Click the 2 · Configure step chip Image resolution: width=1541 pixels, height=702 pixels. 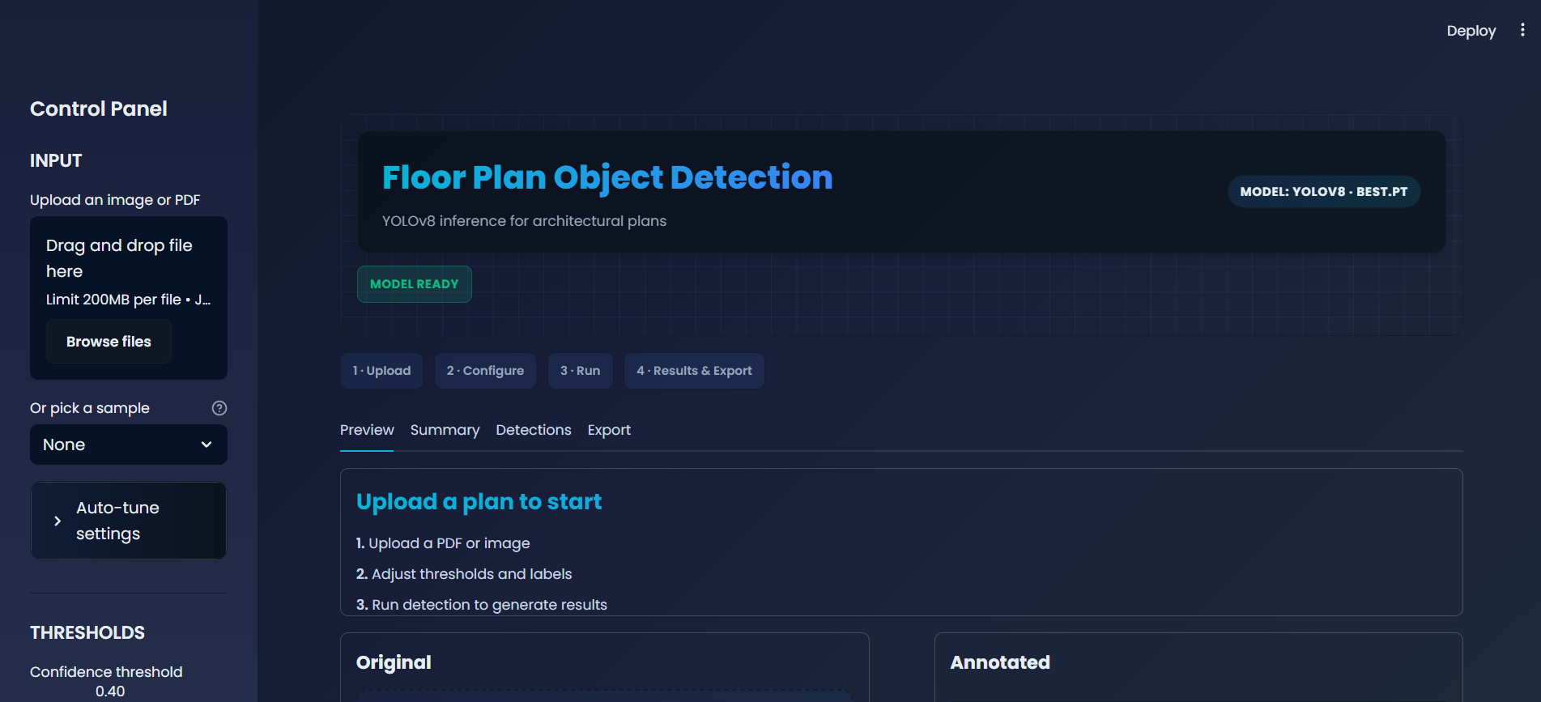click(485, 371)
